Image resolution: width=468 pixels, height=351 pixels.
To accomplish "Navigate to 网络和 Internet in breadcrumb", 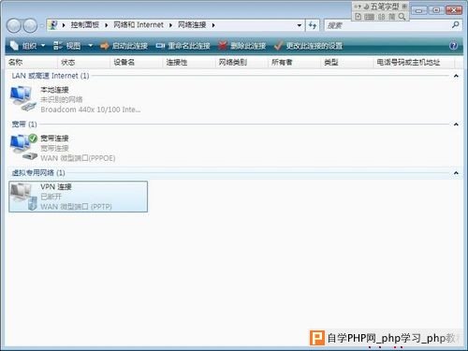I will coord(139,25).
